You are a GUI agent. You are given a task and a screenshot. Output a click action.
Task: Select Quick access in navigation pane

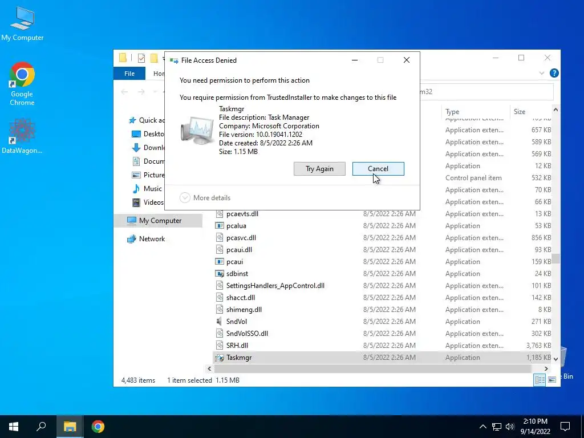147,120
